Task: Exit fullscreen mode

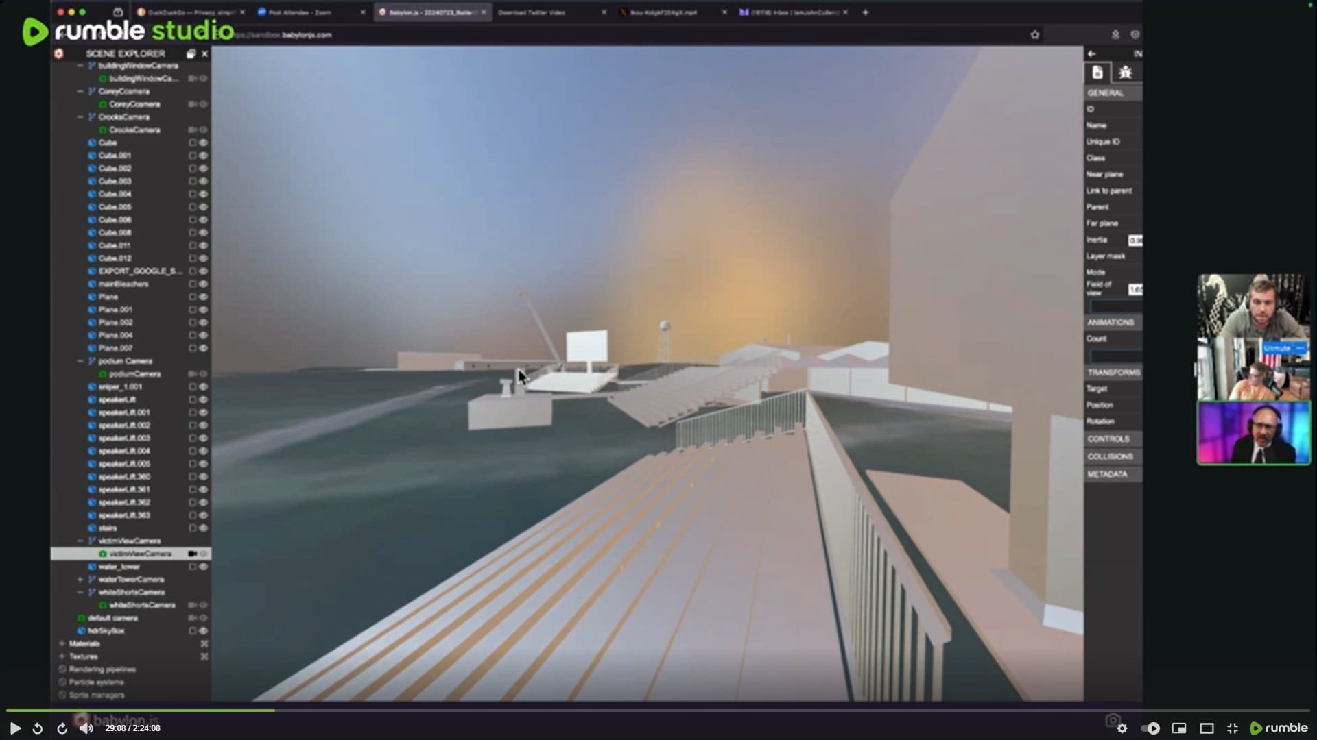Action: pos(1233,728)
